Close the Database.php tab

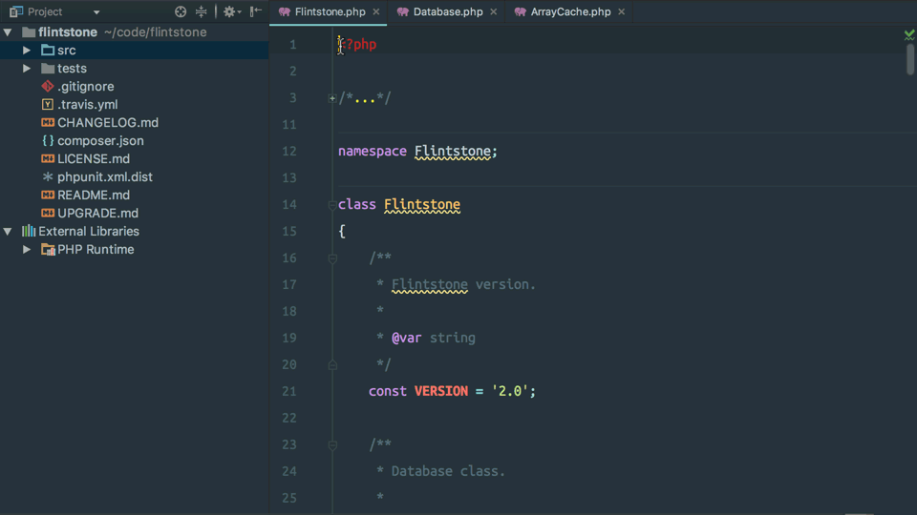[494, 11]
